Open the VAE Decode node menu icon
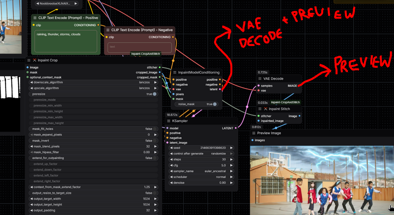This screenshot has width=394, height=215. 260,78
